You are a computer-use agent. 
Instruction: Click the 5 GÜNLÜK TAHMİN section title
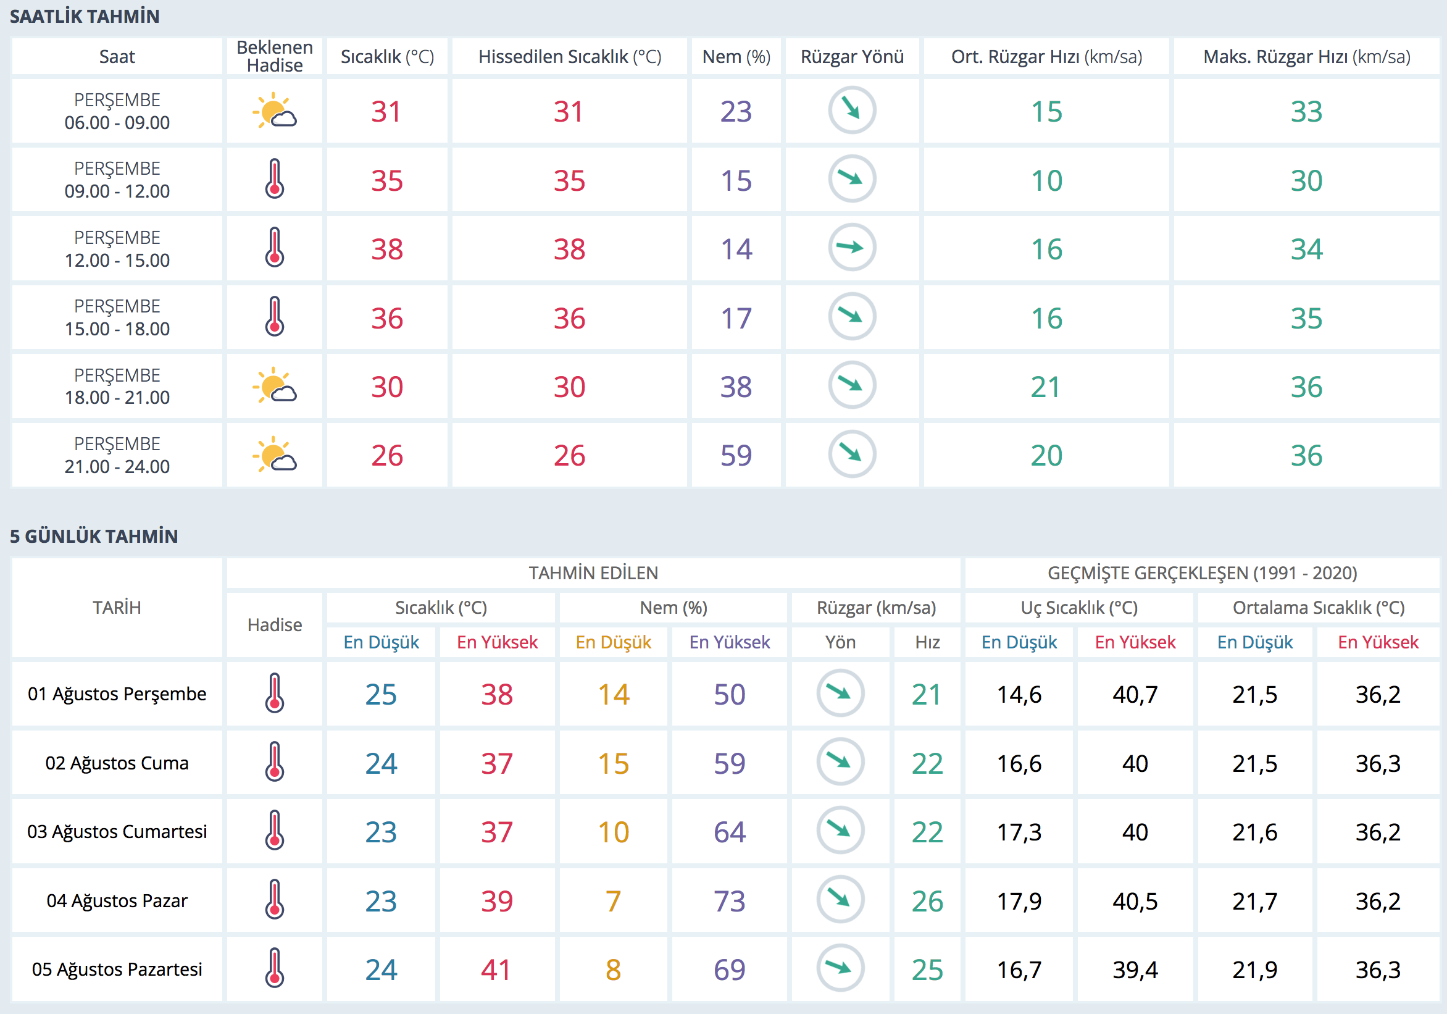(94, 537)
